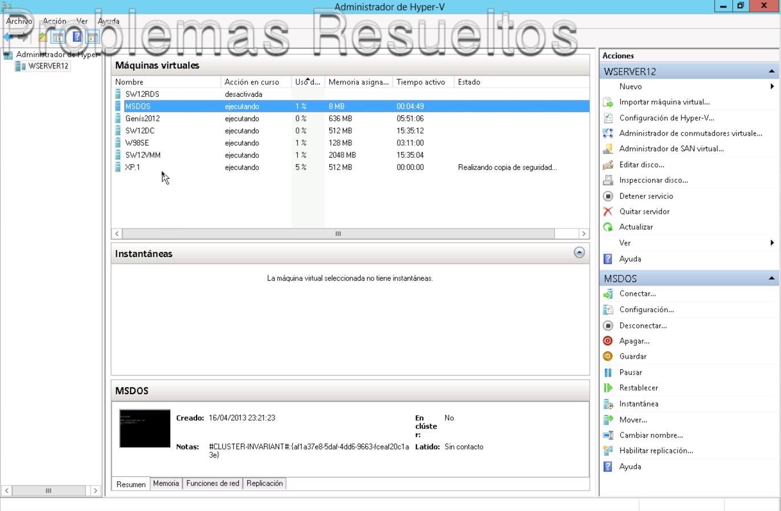Expand the Nuevo submenu arrow

[x=772, y=87]
